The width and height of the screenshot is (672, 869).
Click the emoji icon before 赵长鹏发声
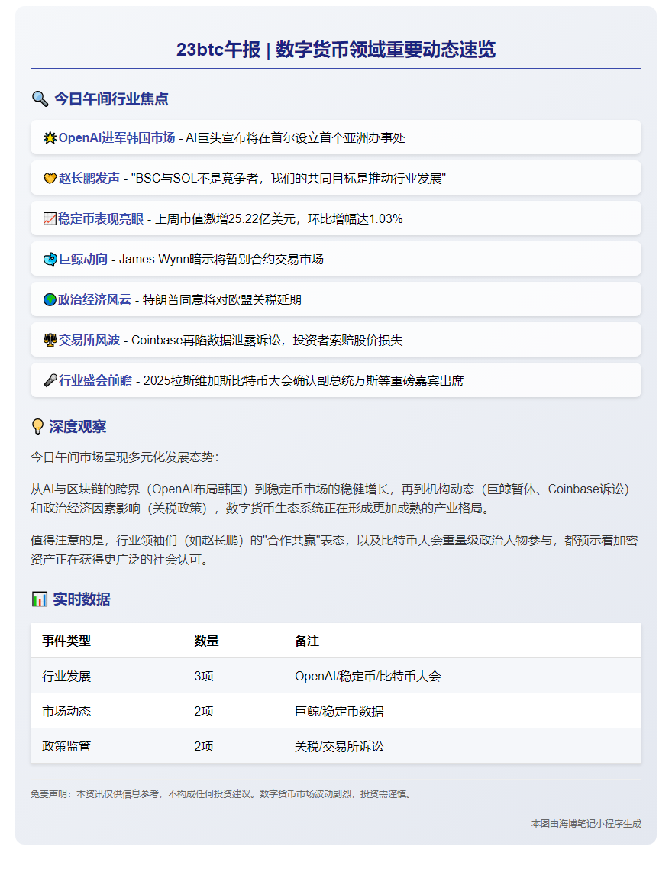coord(50,179)
